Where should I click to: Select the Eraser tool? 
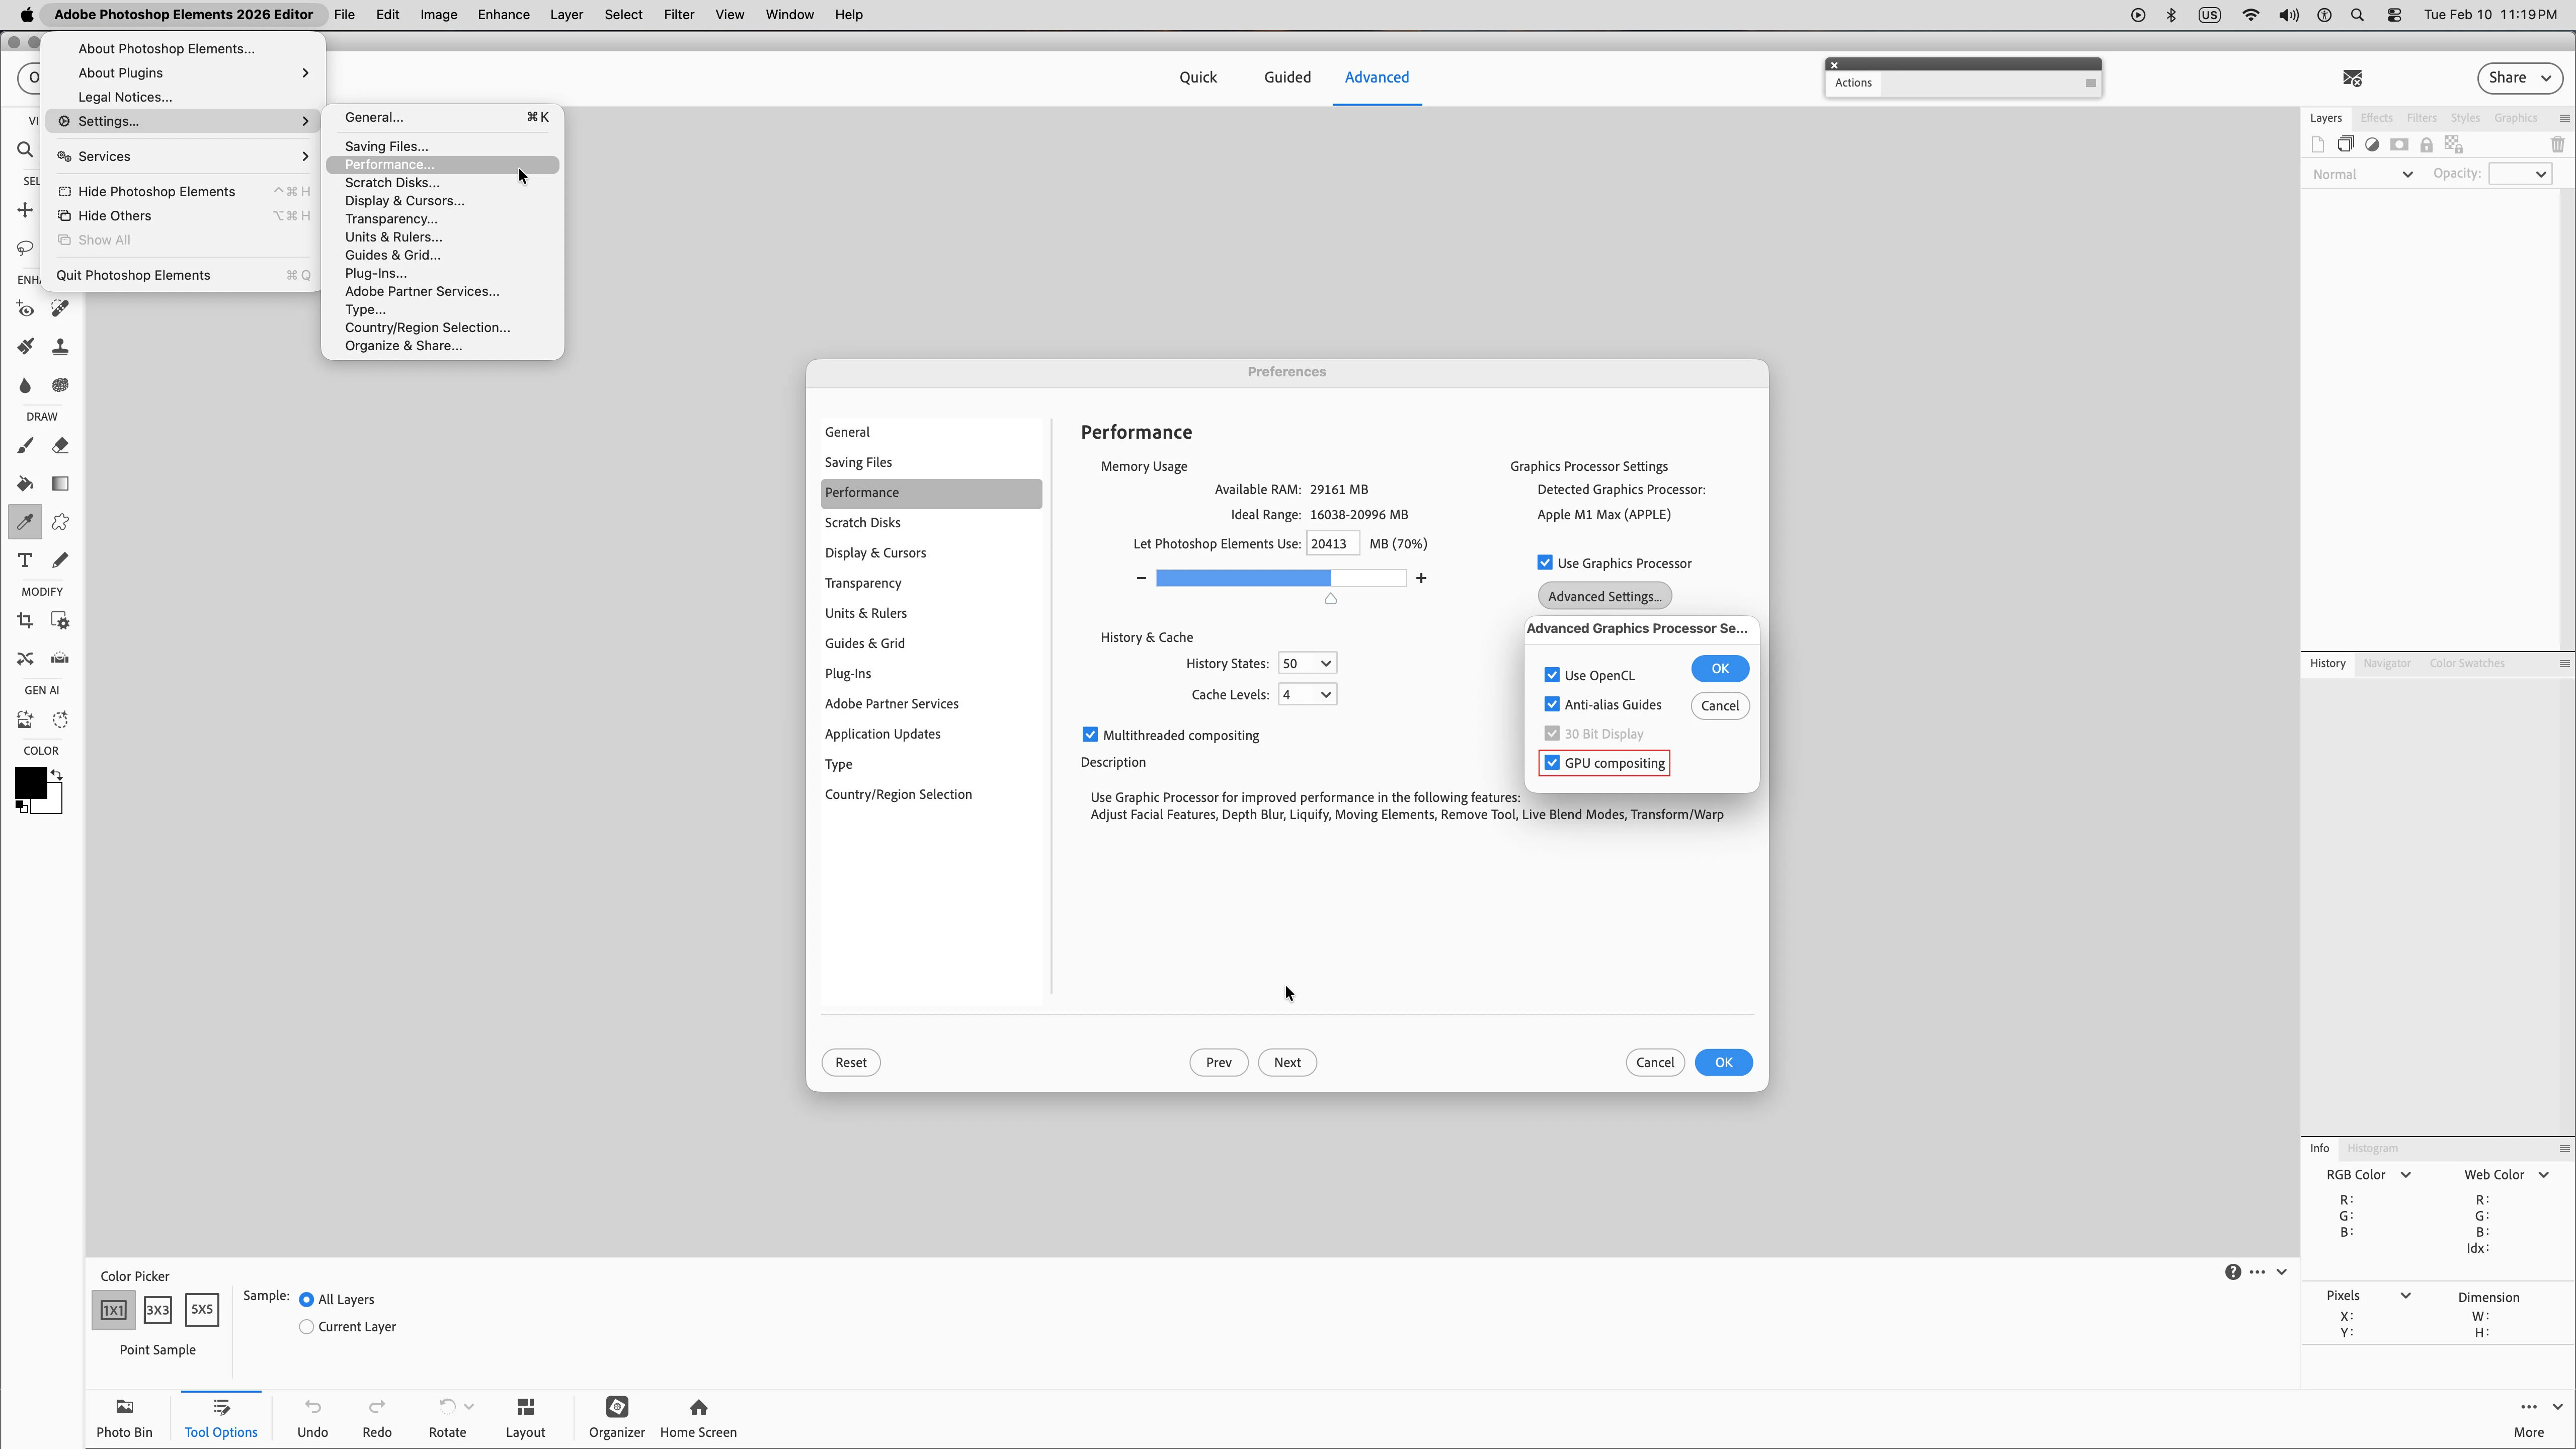(x=60, y=446)
